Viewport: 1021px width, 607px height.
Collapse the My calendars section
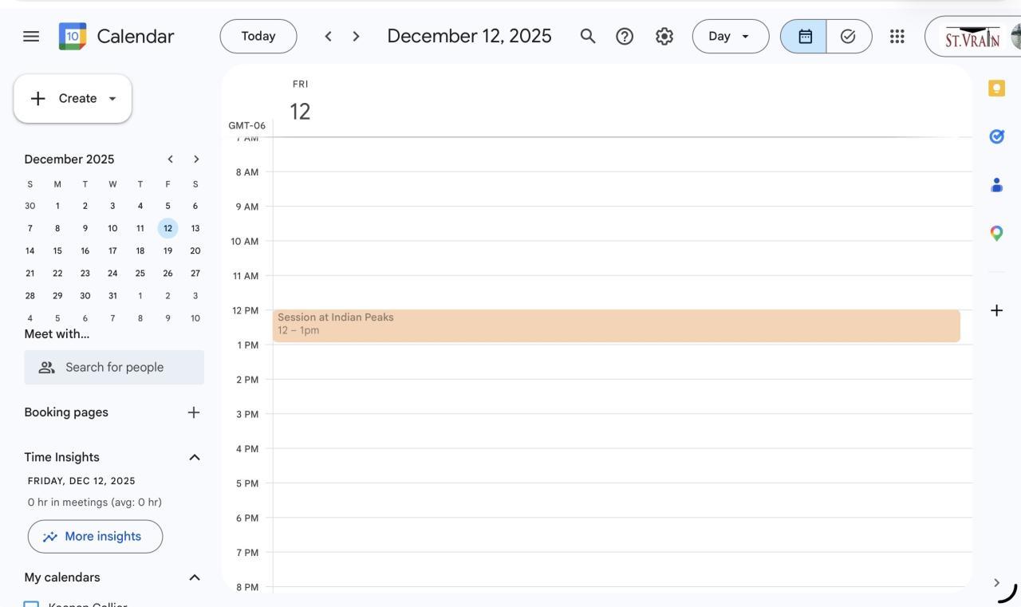point(194,577)
